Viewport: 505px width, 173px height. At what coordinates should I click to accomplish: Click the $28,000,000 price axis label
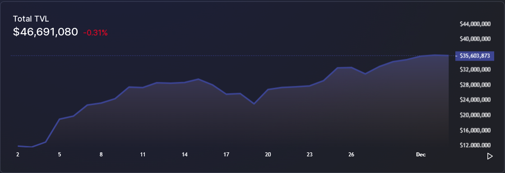tap(475, 85)
